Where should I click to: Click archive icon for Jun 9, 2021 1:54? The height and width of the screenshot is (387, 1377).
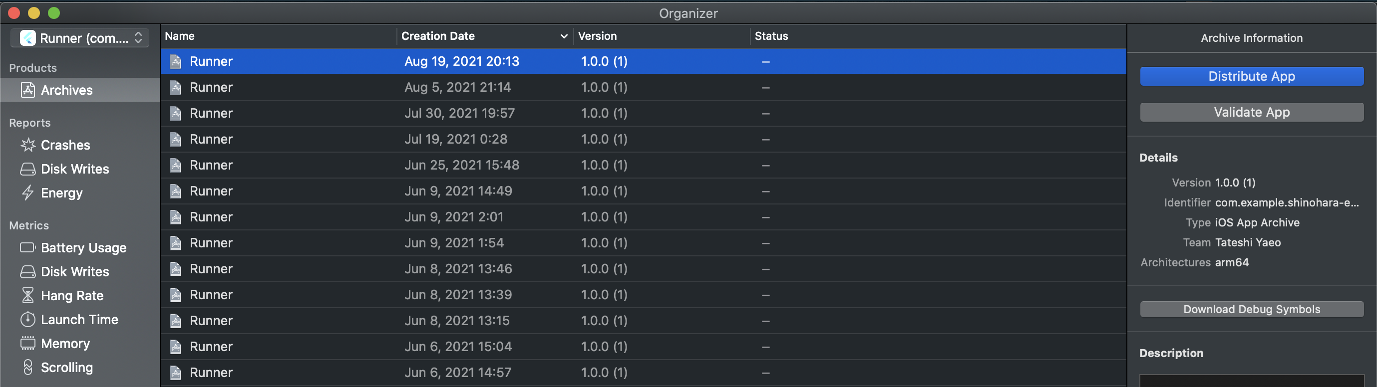[176, 243]
